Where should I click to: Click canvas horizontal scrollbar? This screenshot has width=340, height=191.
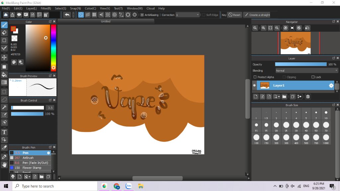(157, 178)
